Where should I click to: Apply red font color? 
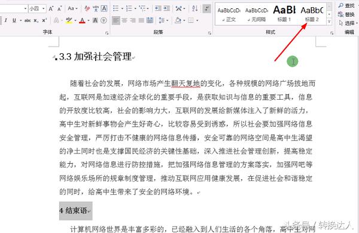tap(82, 20)
